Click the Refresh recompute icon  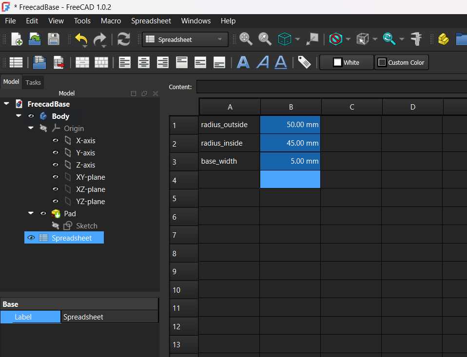tap(124, 39)
